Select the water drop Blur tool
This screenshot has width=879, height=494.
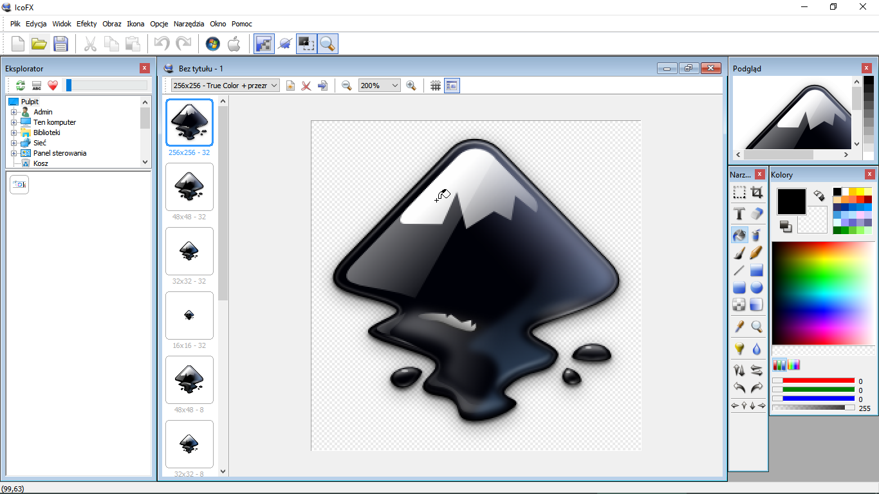(x=757, y=349)
